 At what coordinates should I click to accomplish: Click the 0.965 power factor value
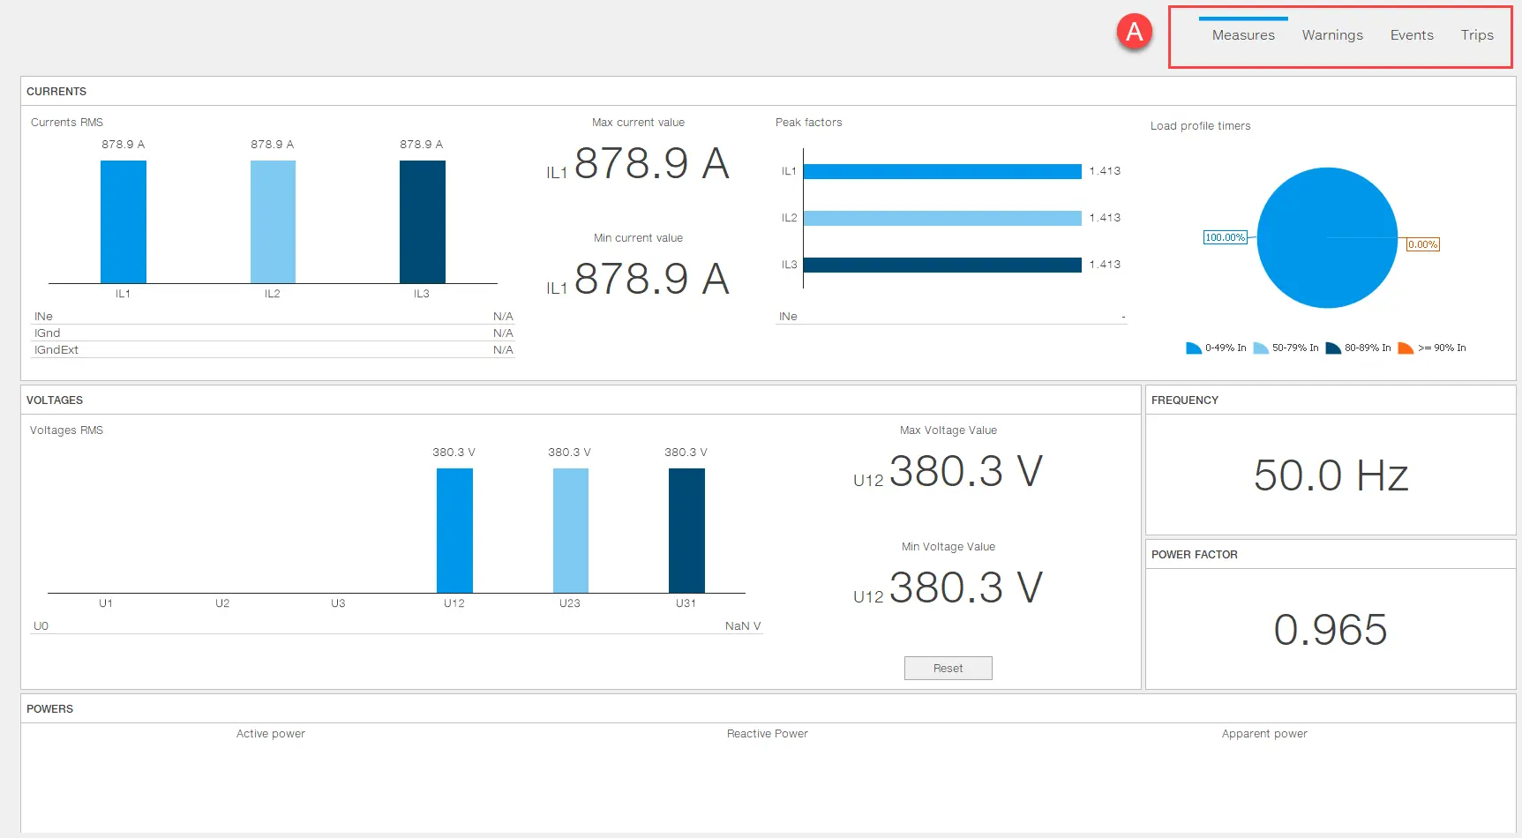coord(1330,630)
